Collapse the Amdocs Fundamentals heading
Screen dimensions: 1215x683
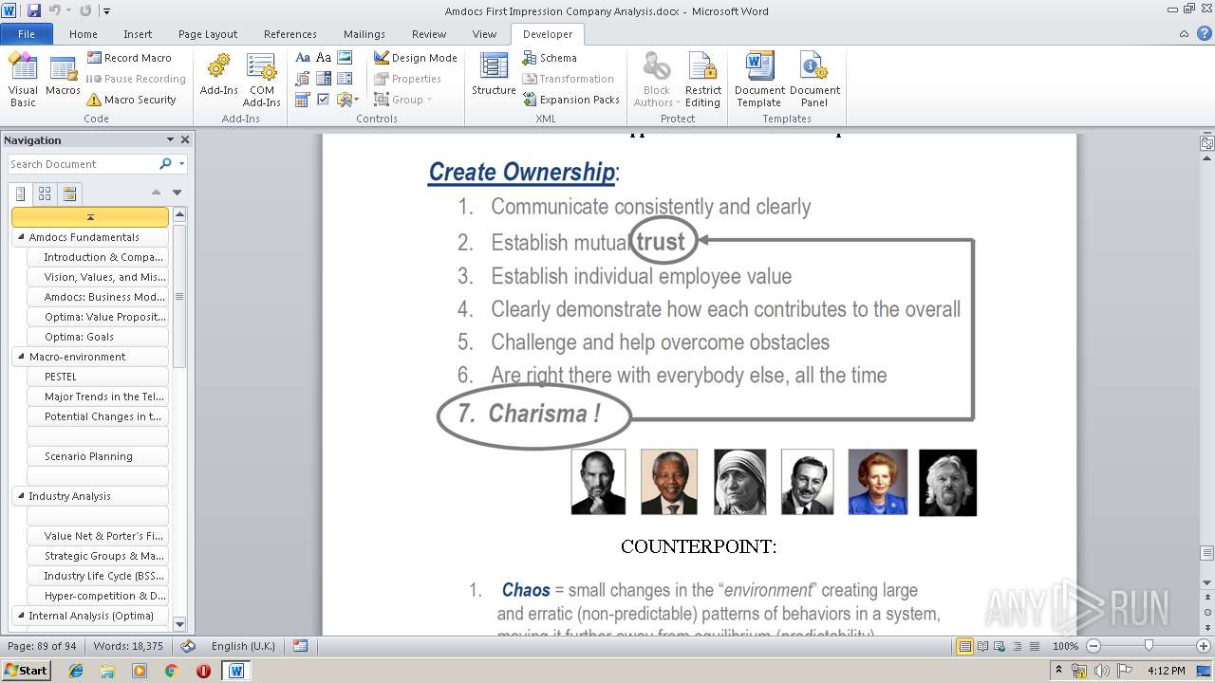click(21, 237)
